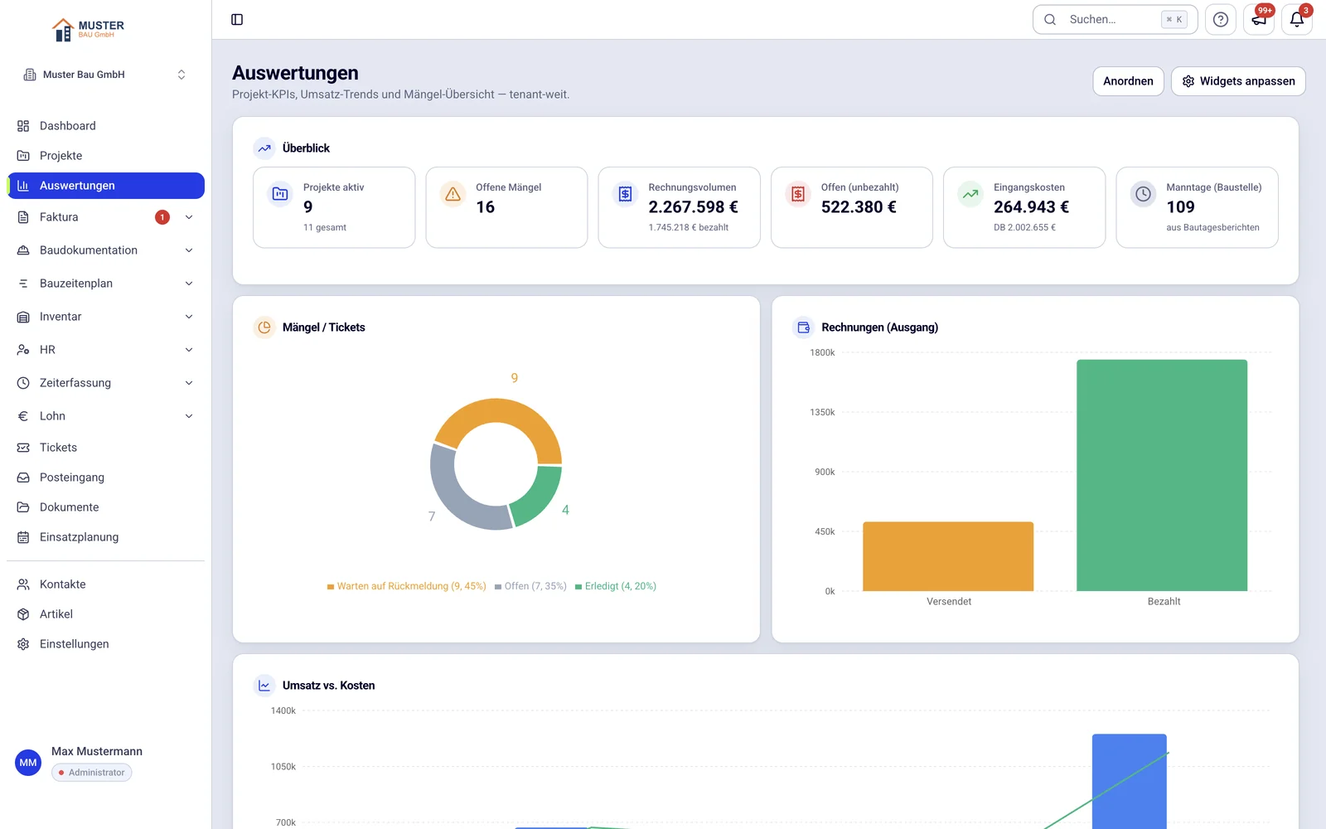Image resolution: width=1326 pixels, height=829 pixels.
Task: Click the Auswertungen page heading
Action: [295, 73]
